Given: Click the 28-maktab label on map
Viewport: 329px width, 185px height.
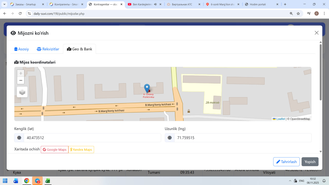Looking at the screenshot, I should click(212, 103).
